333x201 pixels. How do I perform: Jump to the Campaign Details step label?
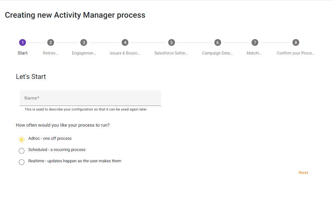[217, 53]
